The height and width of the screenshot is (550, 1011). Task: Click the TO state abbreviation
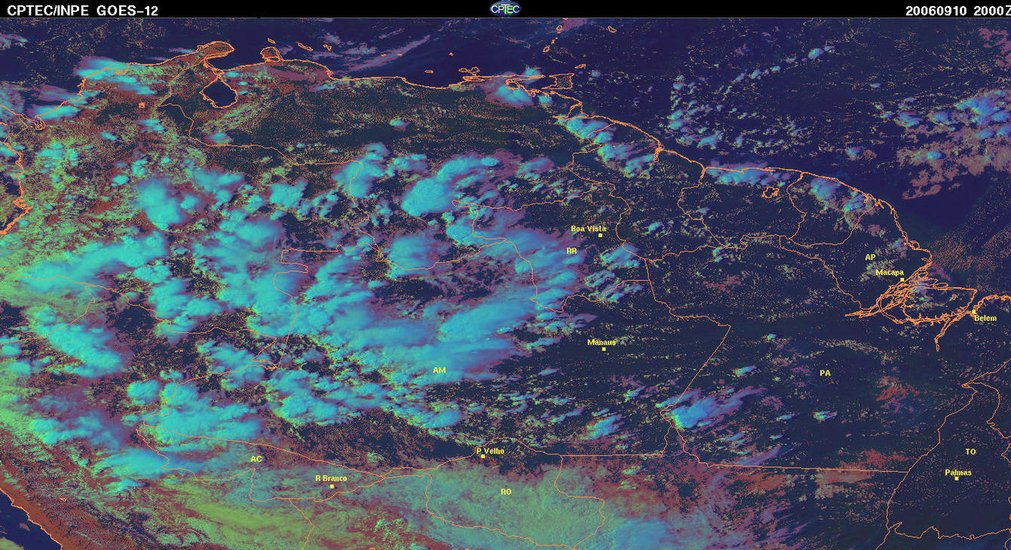(x=970, y=452)
